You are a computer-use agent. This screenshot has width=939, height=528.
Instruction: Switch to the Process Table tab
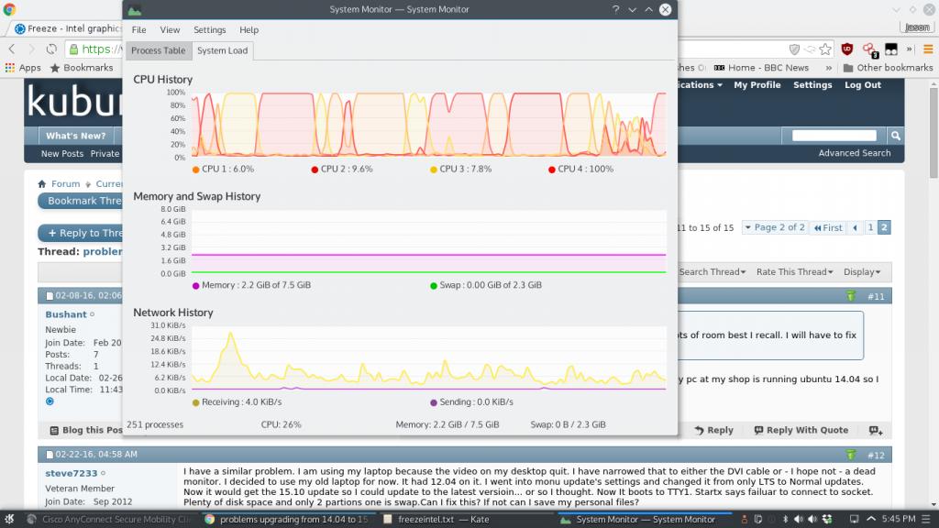pyautogui.click(x=158, y=51)
